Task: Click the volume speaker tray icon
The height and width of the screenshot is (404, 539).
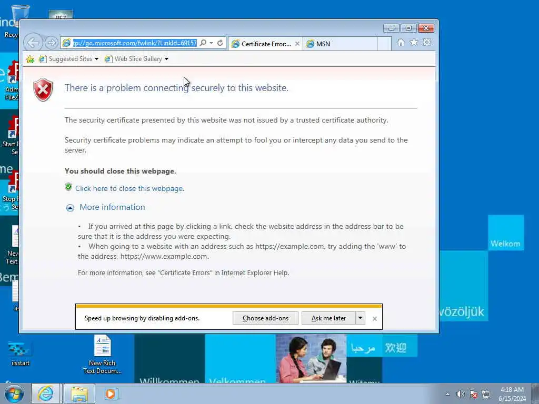Action: [x=460, y=394]
